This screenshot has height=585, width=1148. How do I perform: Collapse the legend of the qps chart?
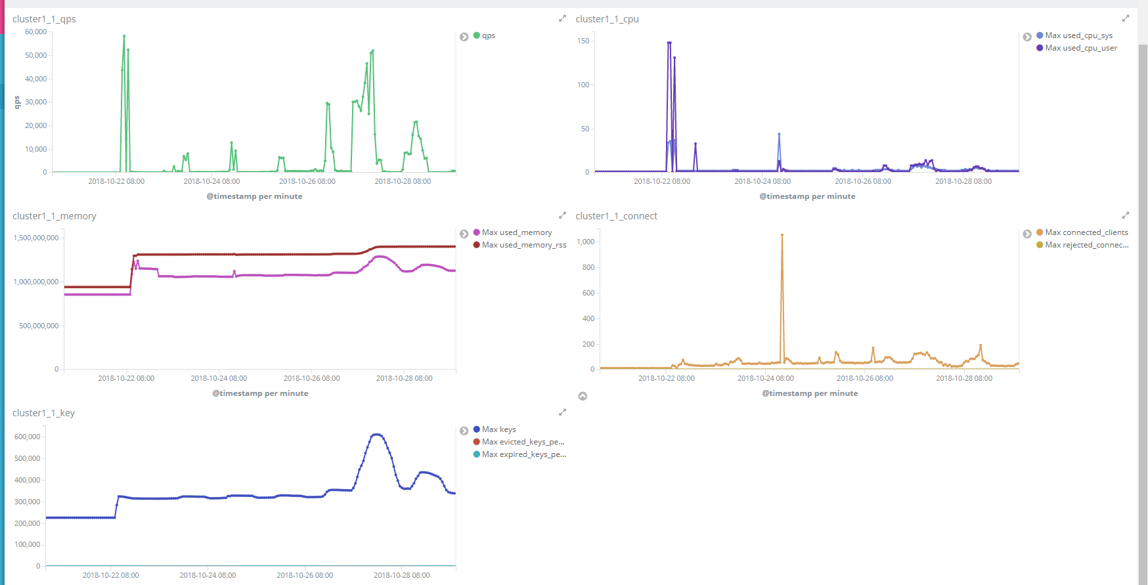tap(464, 37)
